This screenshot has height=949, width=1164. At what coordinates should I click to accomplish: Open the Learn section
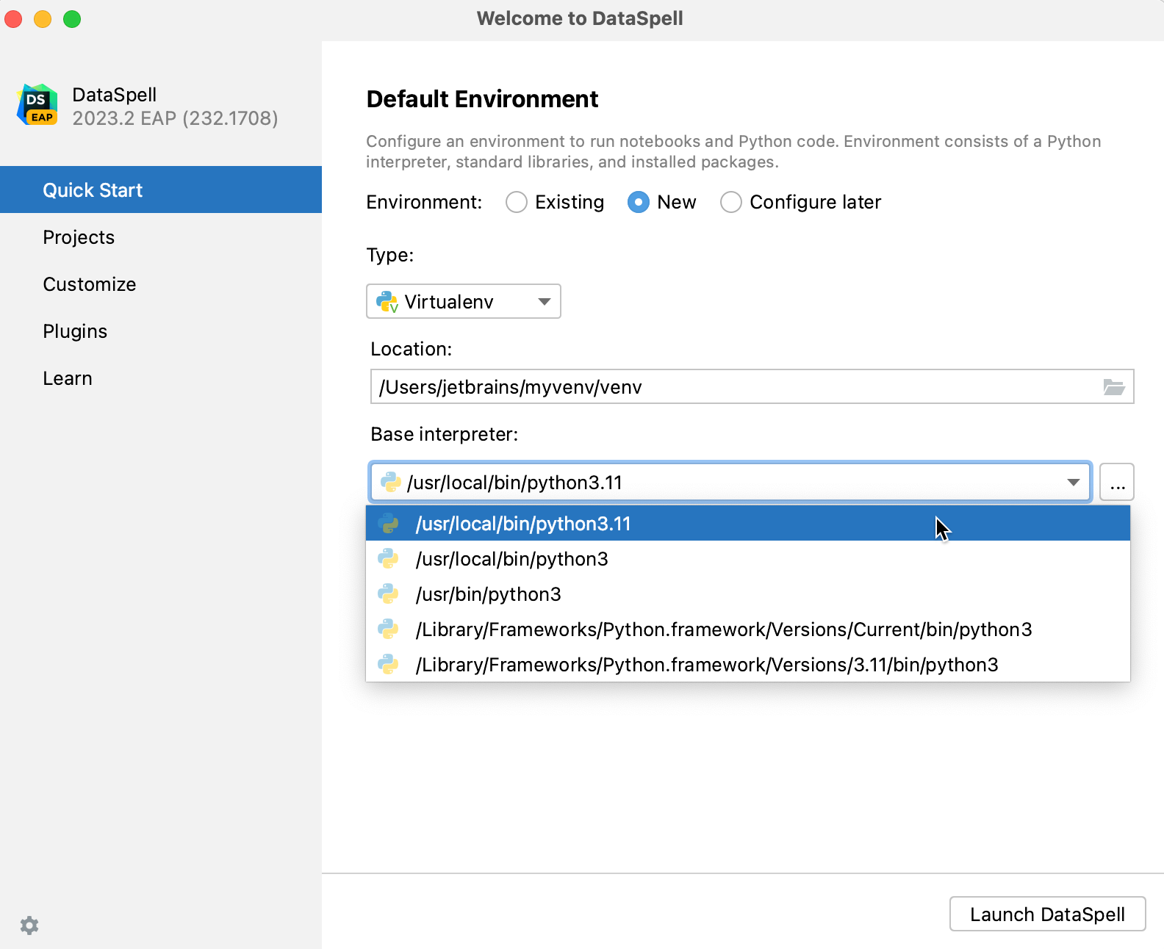(161, 378)
